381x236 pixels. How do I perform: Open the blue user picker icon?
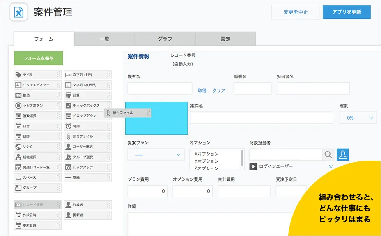pos(343,154)
